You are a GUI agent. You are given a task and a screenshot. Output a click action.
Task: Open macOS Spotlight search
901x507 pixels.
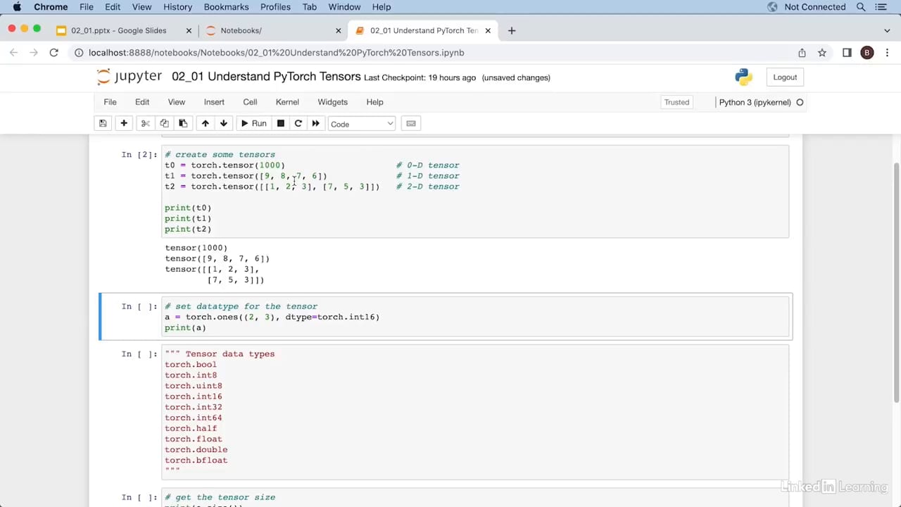click(x=861, y=7)
